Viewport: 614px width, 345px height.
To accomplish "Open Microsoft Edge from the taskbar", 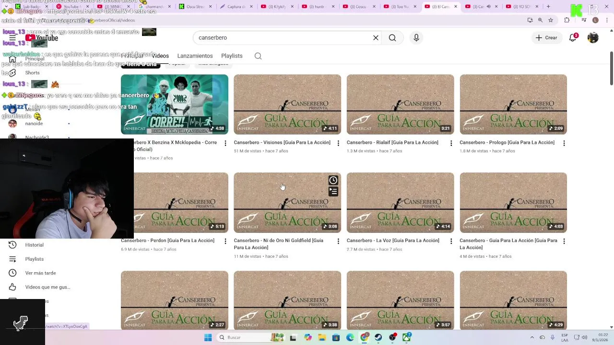I will [x=350, y=337].
